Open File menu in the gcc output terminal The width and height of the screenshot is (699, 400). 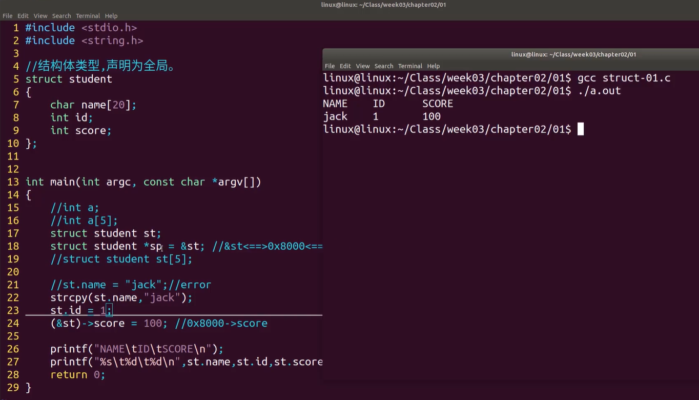[330, 66]
